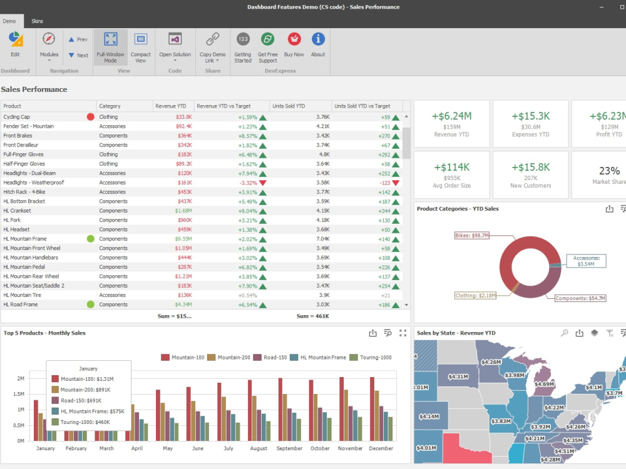Click the New Customers card
This screenshot has width=626, height=469.
click(x=531, y=174)
